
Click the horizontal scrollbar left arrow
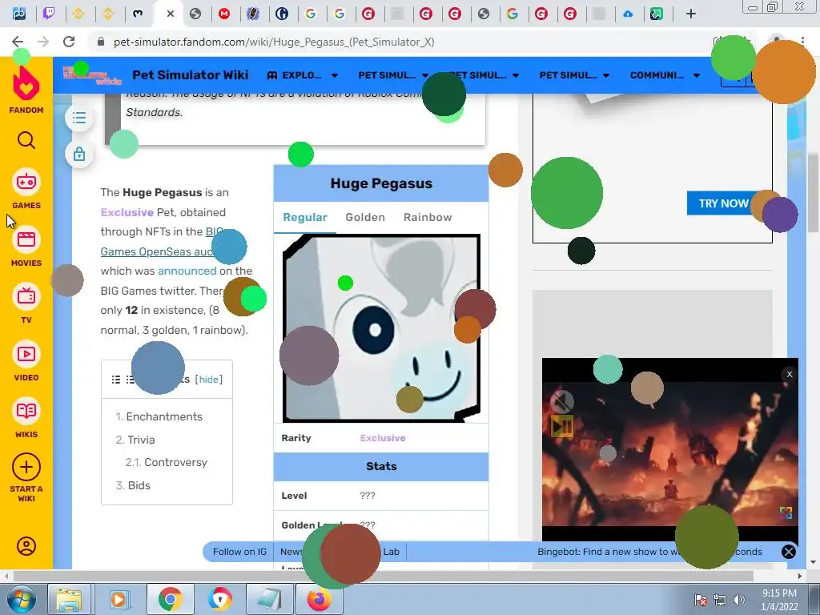pyautogui.click(x=6, y=576)
